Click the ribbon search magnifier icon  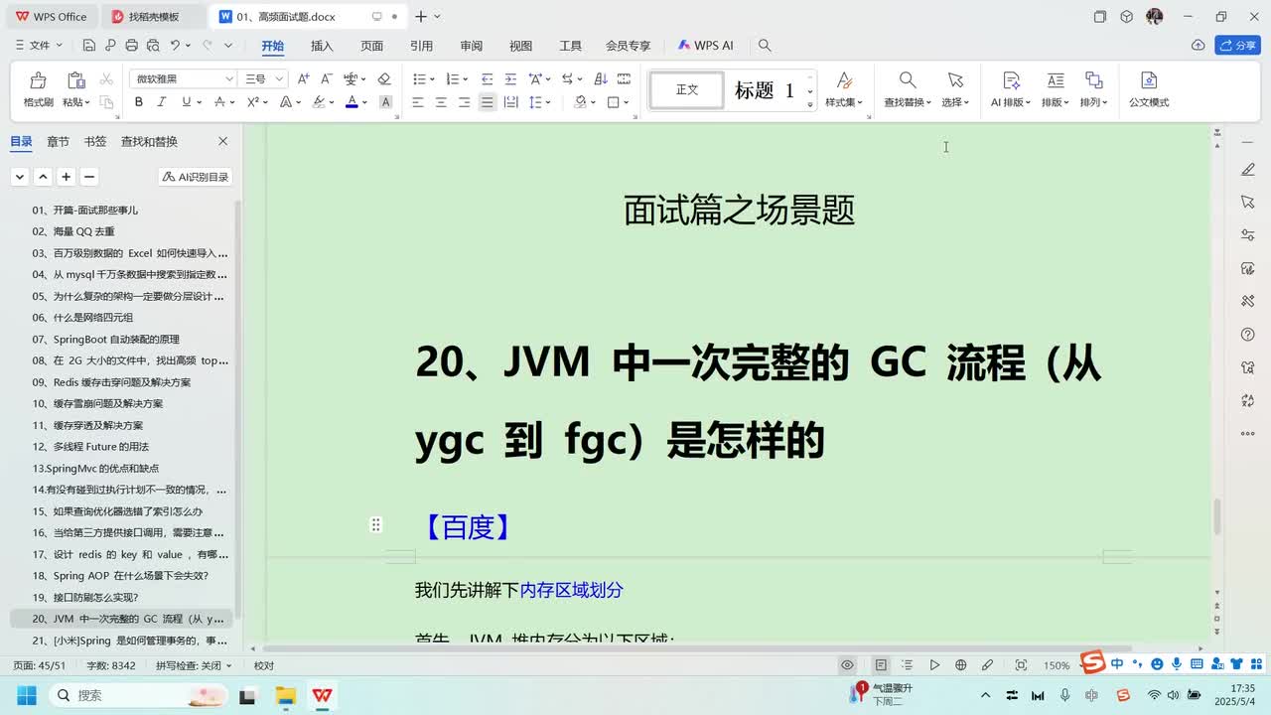[x=765, y=46]
